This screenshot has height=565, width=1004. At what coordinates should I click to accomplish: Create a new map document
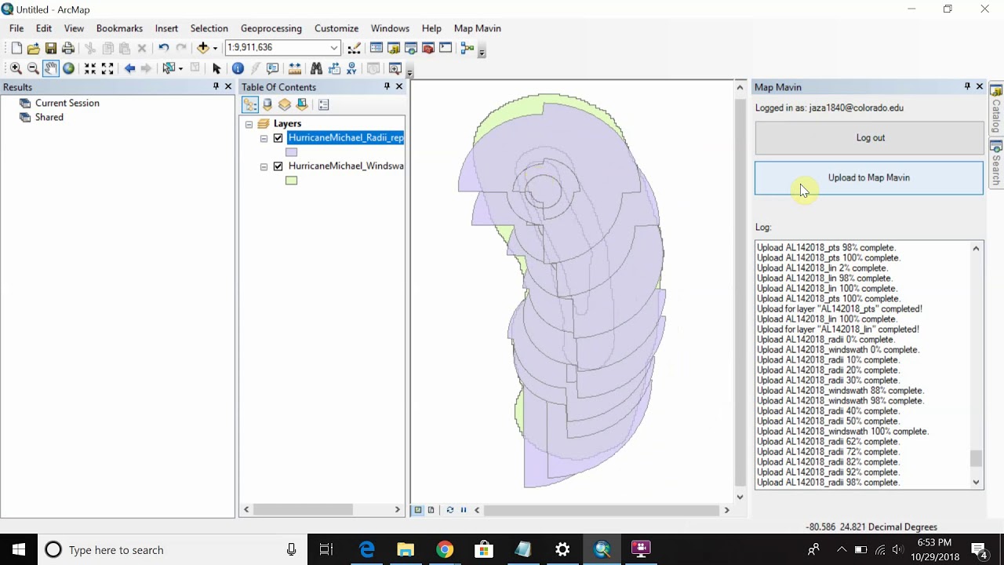pyautogui.click(x=16, y=48)
